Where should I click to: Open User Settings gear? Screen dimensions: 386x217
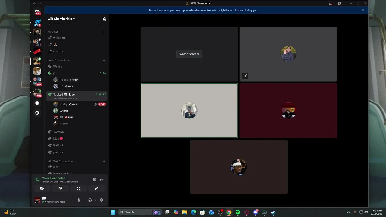click(102, 200)
